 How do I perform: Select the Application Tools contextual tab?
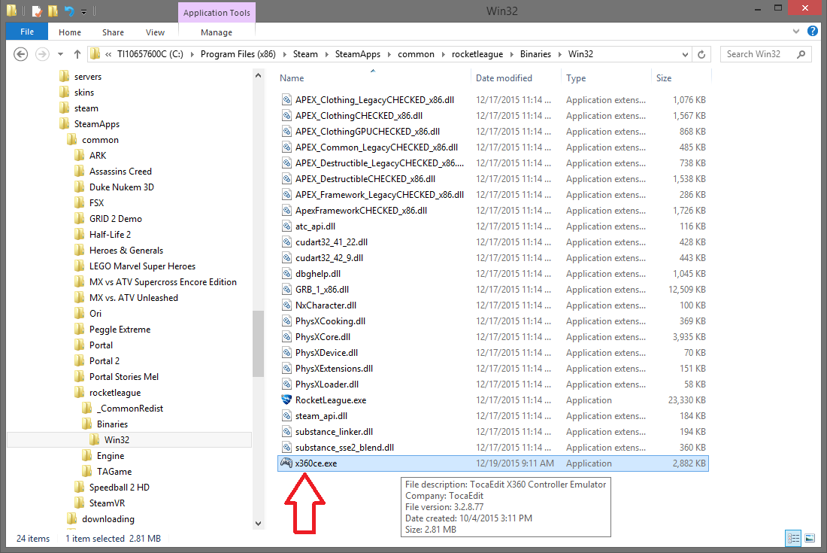(217, 13)
